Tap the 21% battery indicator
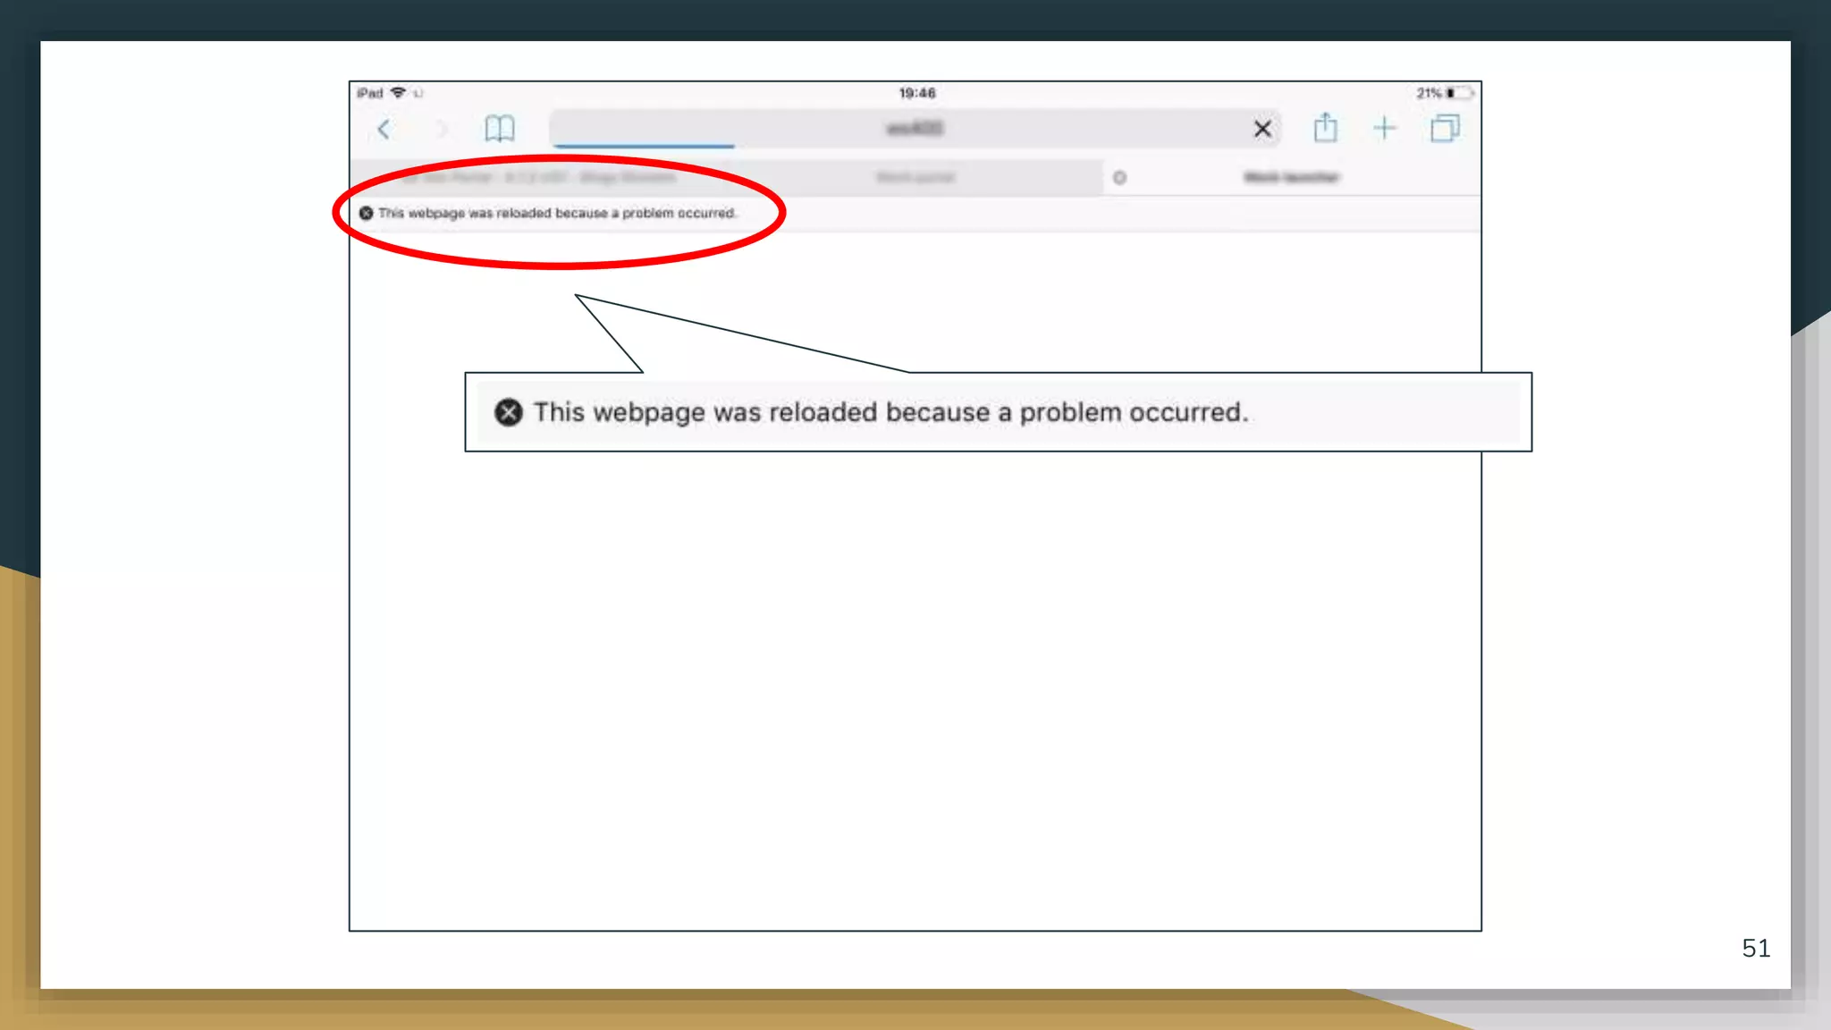 tap(1444, 93)
